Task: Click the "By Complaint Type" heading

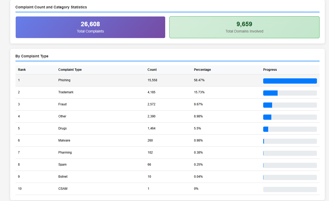Action: point(32,56)
